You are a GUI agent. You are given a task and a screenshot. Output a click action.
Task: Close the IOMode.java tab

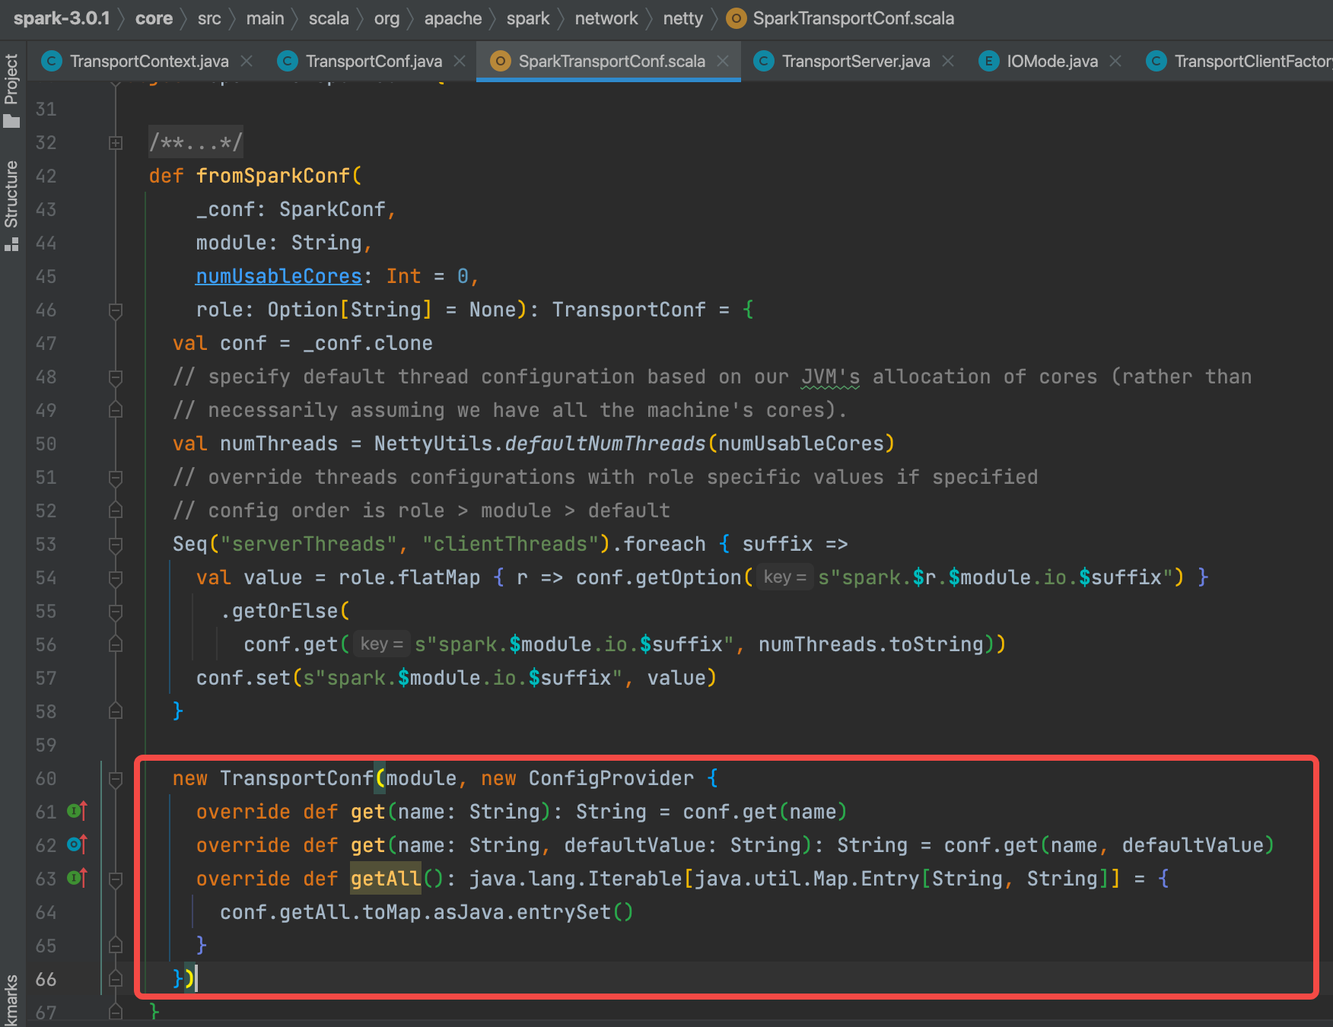(1115, 61)
